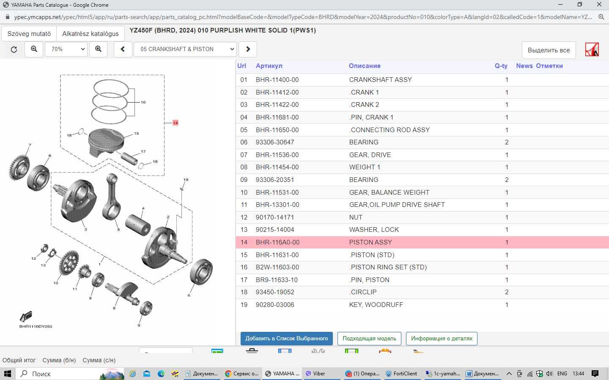Select the WEIGHT 1 row
The height and width of the screenshot is (380, 609).
tap(422, 167)
